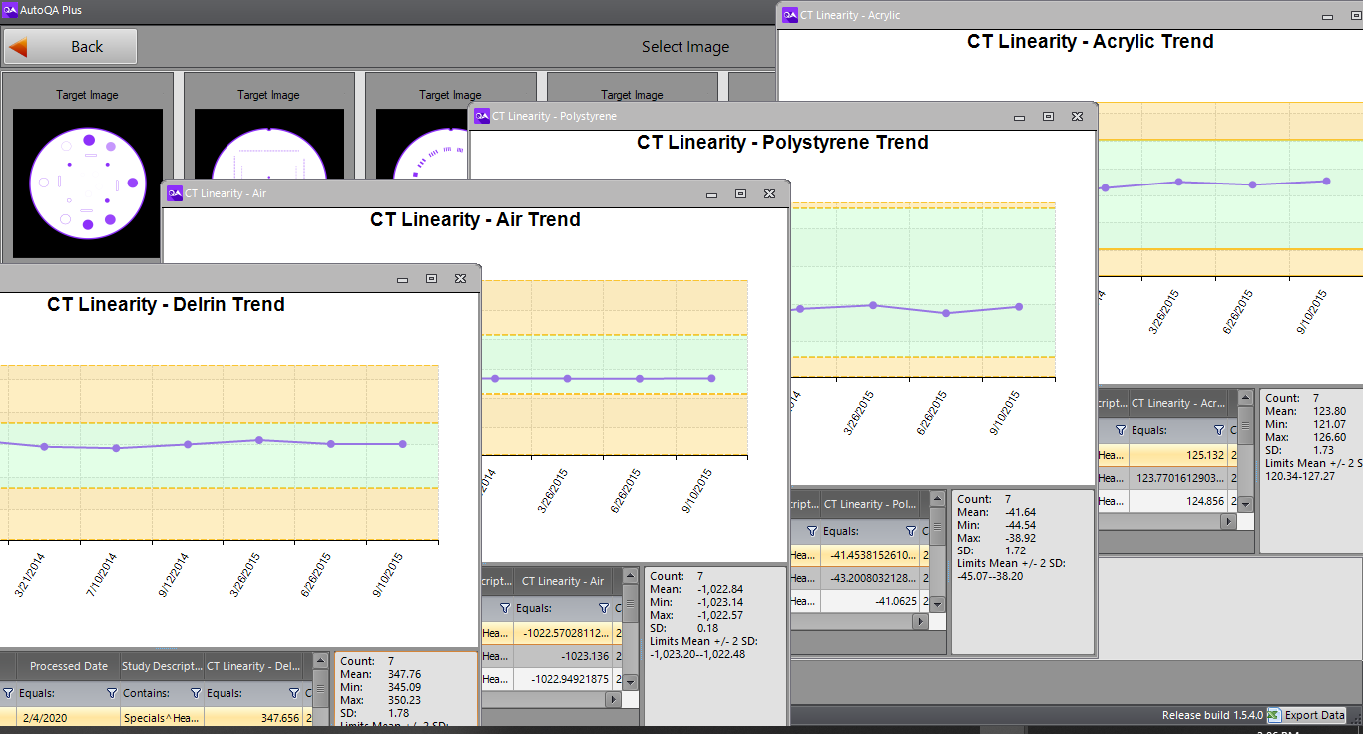
Task: Click filter icon on Study Description Contains column
Action: click(195, 693)
